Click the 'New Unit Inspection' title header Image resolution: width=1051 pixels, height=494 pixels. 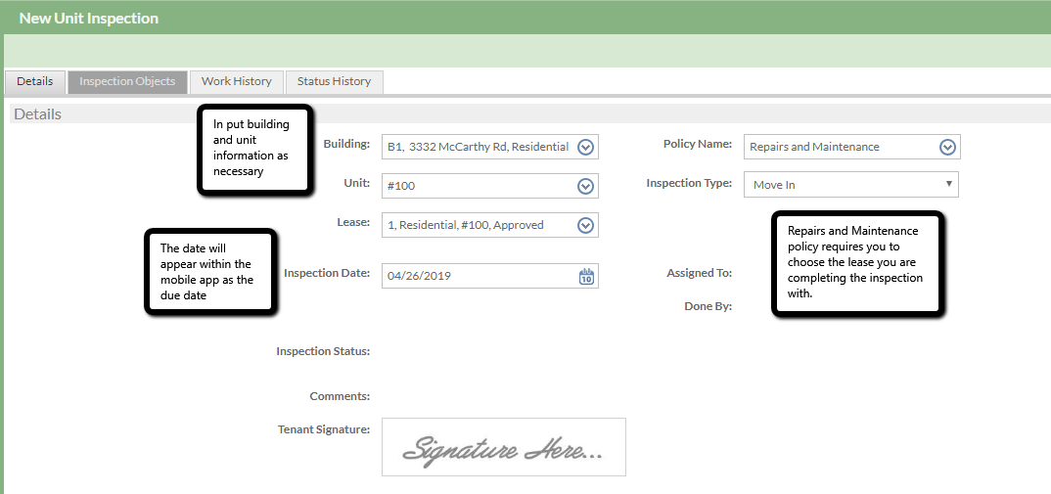point(89,19)
